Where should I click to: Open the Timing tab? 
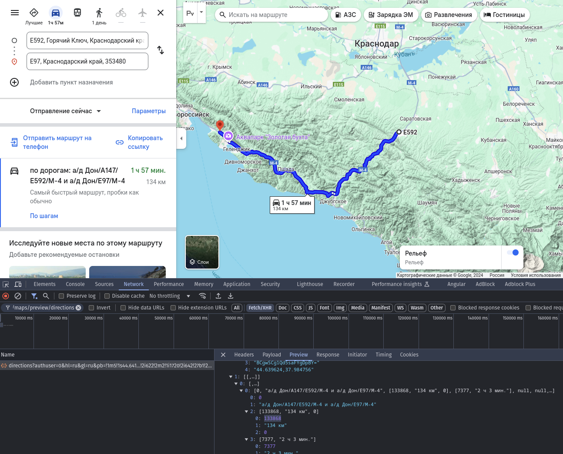pos(384,355)
